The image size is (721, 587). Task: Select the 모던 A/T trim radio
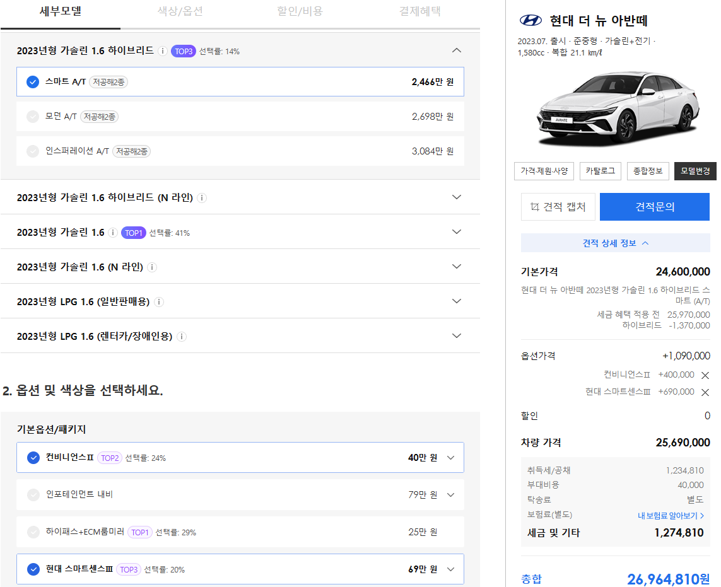point(33,117)
